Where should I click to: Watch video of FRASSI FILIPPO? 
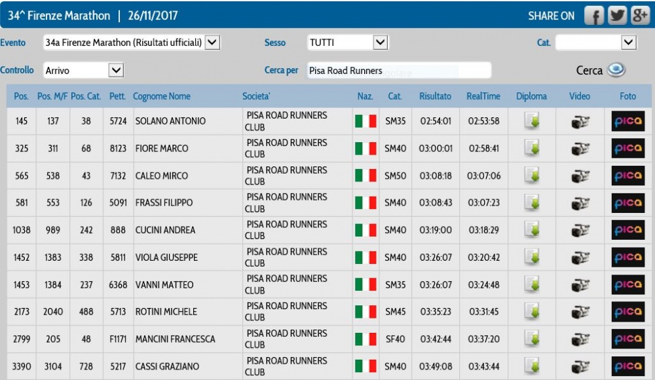tap(580, 203)
